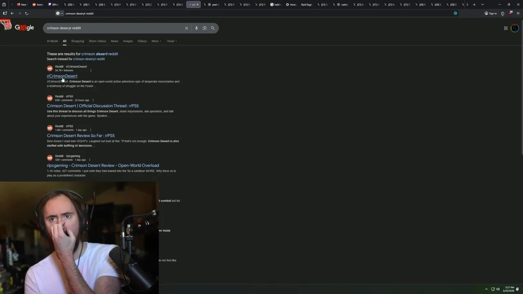Image resolution: width=523 pixels, height=294 pixels.
Task: Open r/pcgaming Open-World Overload review result
Action: tap(103, 165)
